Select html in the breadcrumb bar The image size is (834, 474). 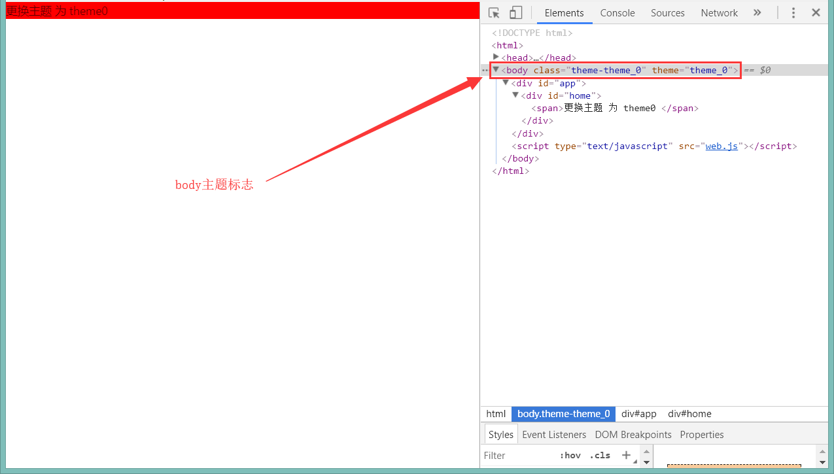click(x=496, y=414)
